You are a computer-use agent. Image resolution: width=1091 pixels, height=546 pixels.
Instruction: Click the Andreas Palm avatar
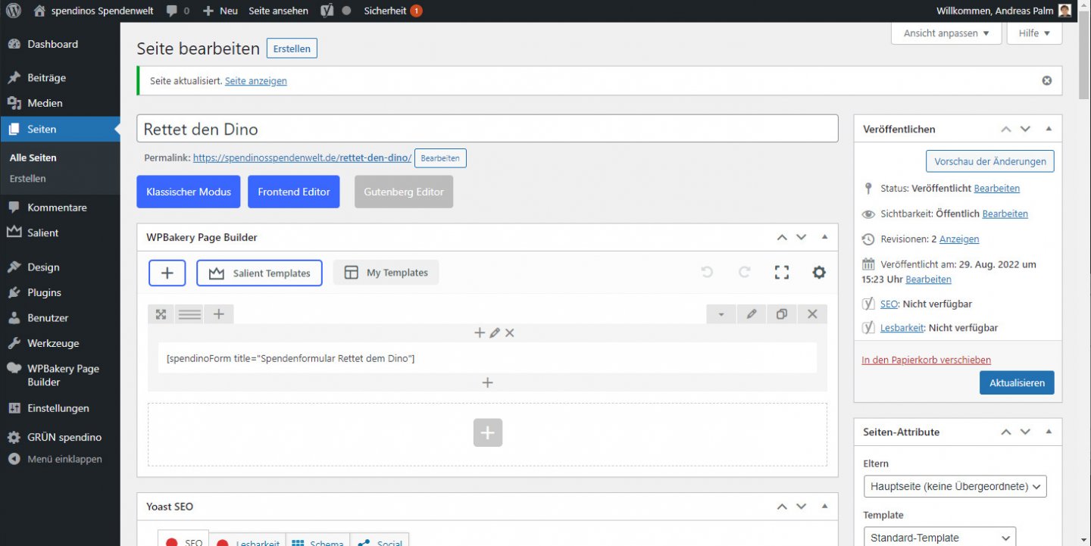[1064, 11]
